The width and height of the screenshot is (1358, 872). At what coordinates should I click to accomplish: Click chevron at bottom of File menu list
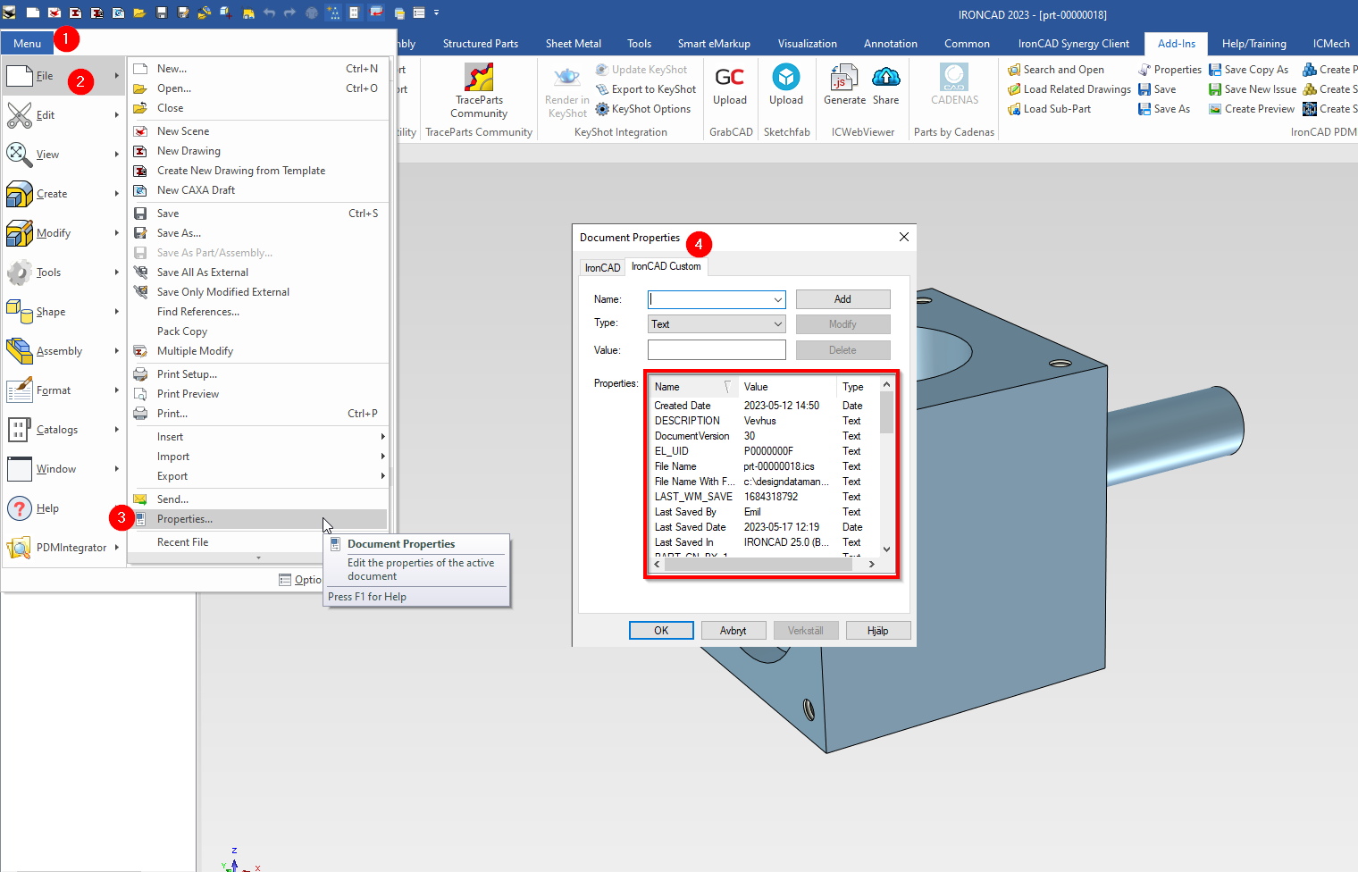259,558
